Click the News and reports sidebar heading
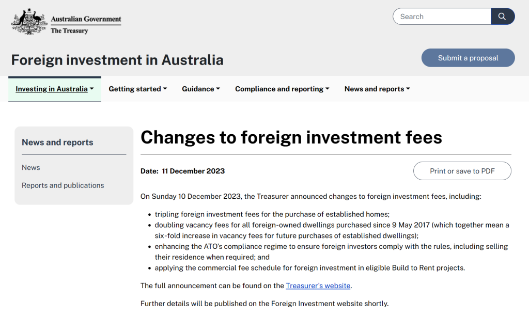The height and width of the screenshot is (317, 529). coord(57,142)
